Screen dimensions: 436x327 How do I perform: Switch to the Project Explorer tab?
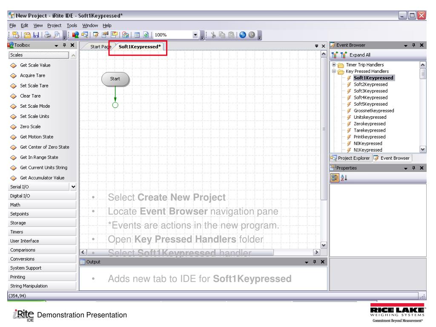click(x=350, y=158)
